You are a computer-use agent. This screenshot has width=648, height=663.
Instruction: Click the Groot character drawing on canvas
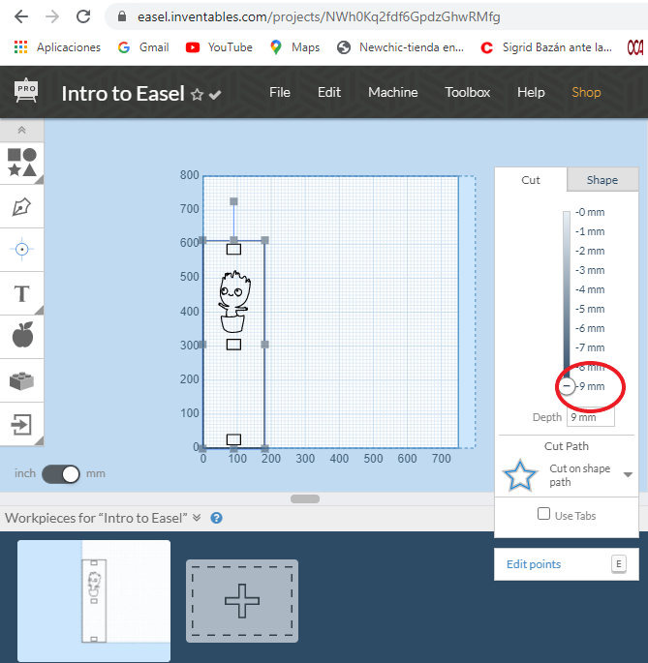click(234, 301)
